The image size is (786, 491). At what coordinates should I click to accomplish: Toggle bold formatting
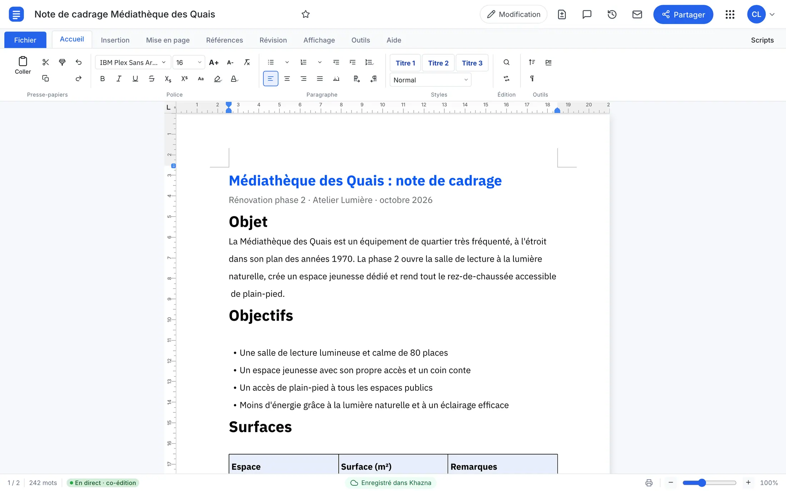[x=103, y=79]
